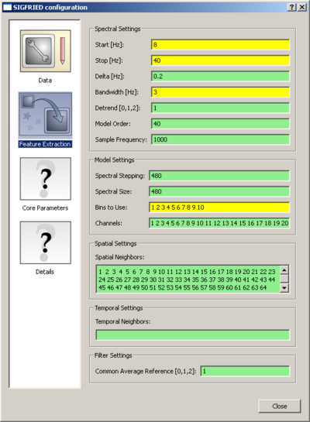Image resolution: width=310 pixels, height=422 pixels.
Task: Select the Feature Extraction icon
Action: (45, 115)
